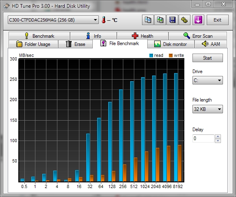Switch to the Benchmark tab

[39, 36]
